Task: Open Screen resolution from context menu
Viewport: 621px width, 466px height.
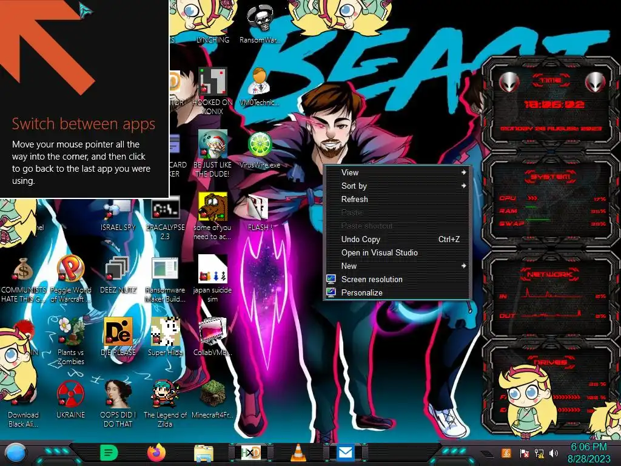Action: pyautogui.click(x=397, y=279)
